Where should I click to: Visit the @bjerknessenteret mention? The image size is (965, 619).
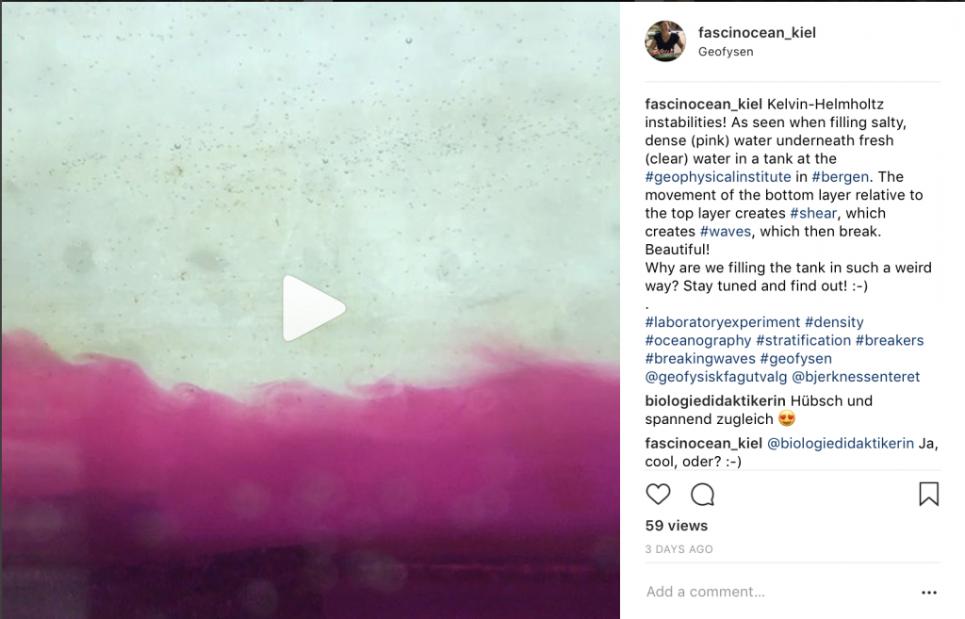(856, 377)
